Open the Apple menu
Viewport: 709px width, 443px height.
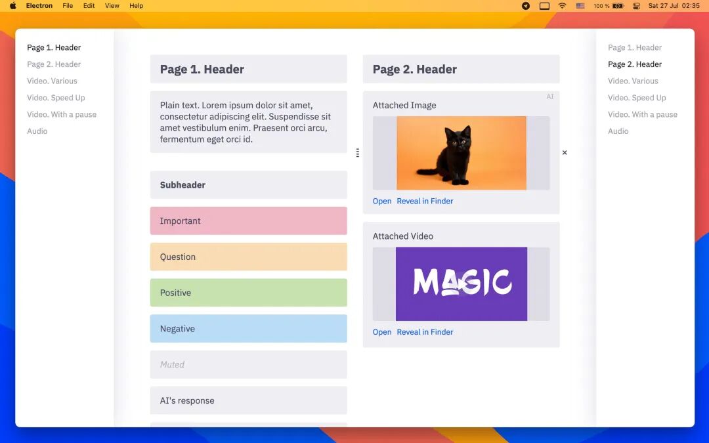(x=13, y=6)
